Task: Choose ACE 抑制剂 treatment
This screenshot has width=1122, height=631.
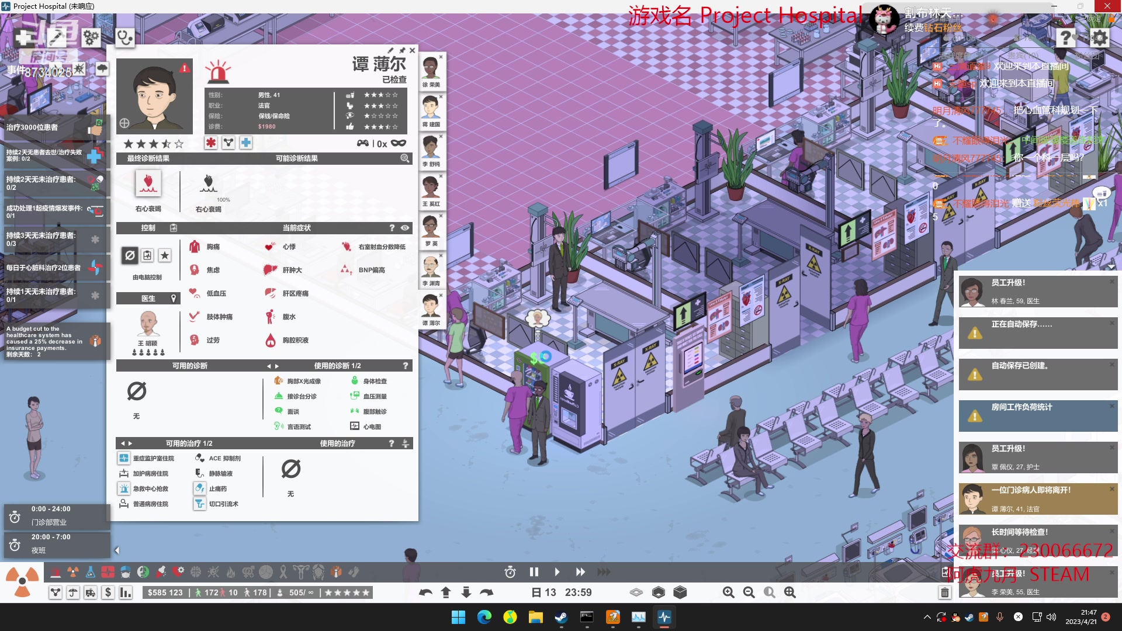Action: click(218, 459)
